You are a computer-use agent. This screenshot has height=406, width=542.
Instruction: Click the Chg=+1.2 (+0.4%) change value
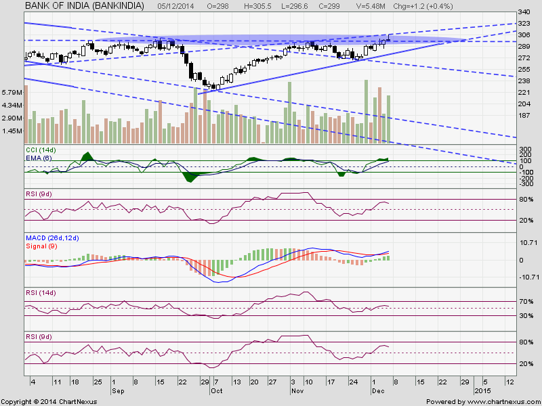[x=423, y=6]
